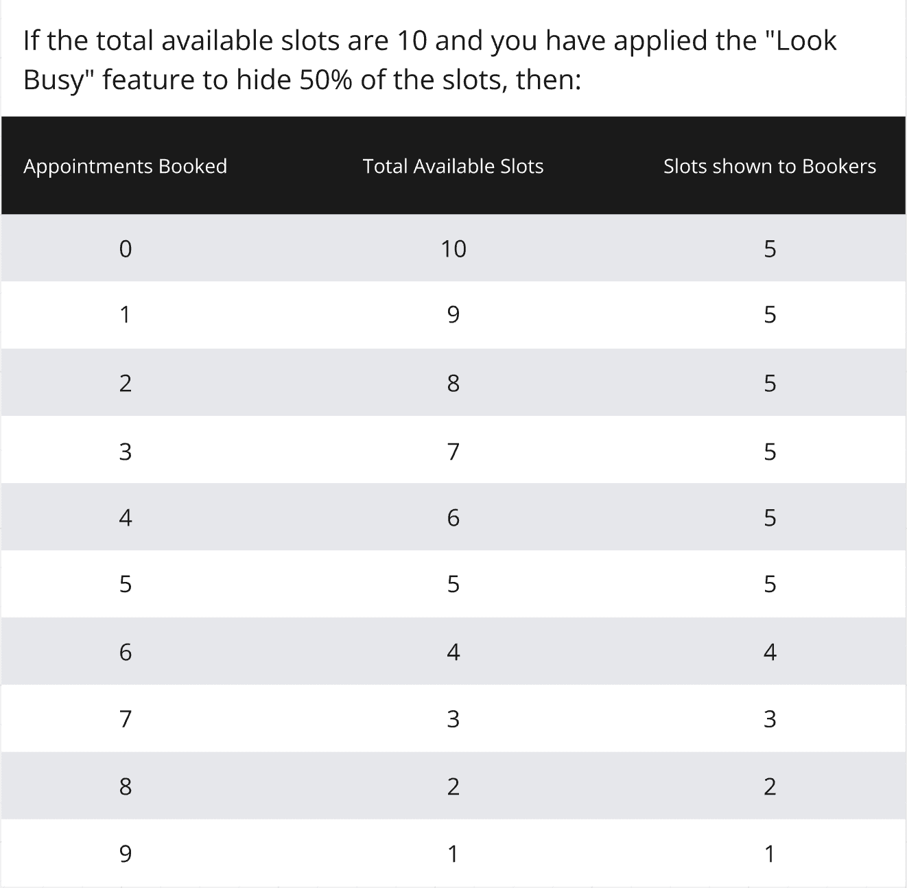Select the 8 in Total Available Slots
The image size is (907, 888).
tap(453, 382)
